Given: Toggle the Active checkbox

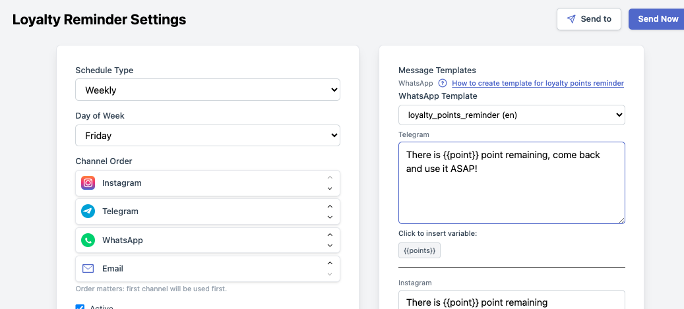Looking at the screenshot, I should coord(80,307).
